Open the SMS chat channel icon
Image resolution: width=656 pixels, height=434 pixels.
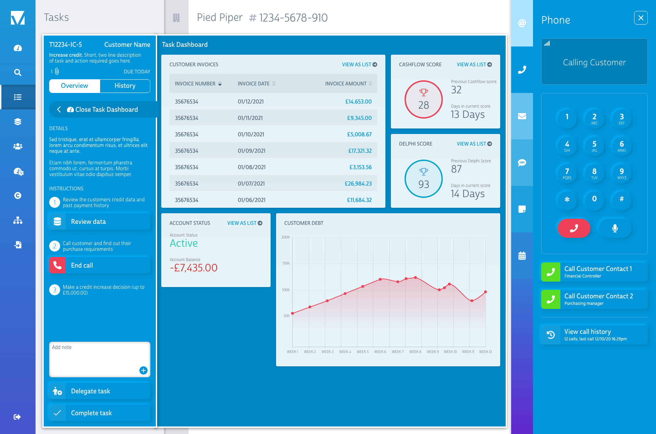tap(522, 163)
